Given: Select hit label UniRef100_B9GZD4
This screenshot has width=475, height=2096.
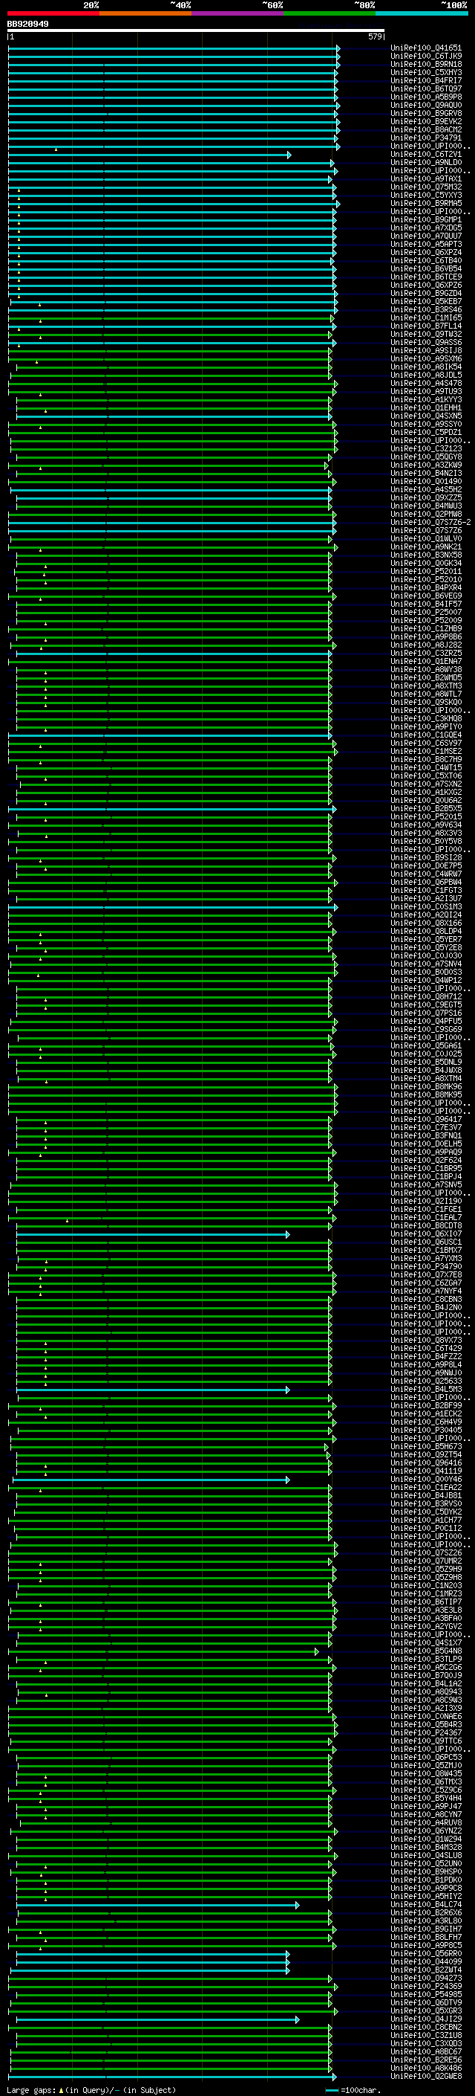Looking at the screenshot, I should pos(426,293).
